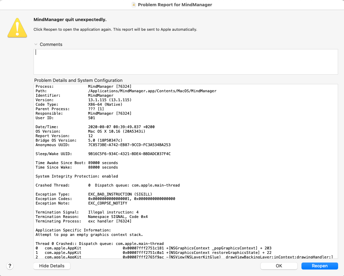This screenshot has width=344, height=276.
Task: Click the yellow warning triangle icon
Action: point(17,28)
